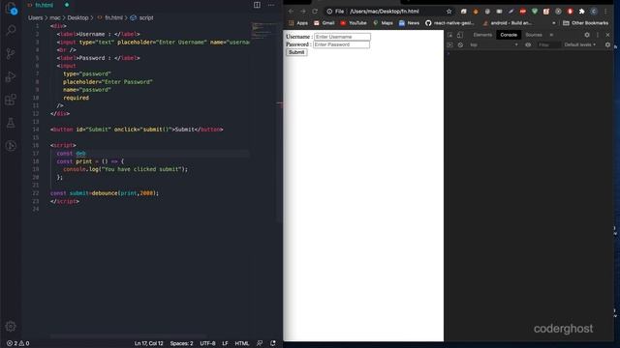Open the Search view in VS Code
Viewport: 620px width, 348px height.
(11, 30)
